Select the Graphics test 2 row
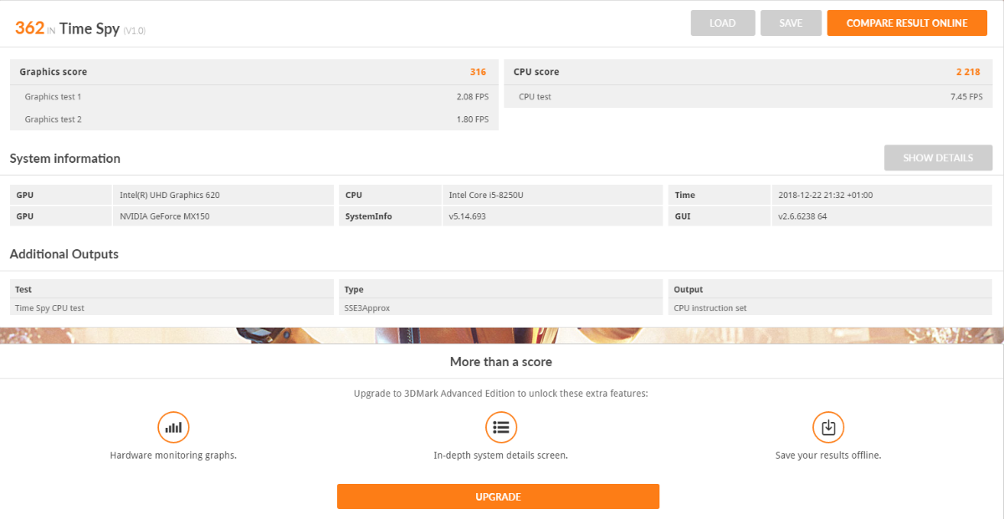Screen dimensions: 1004x519 254,120
